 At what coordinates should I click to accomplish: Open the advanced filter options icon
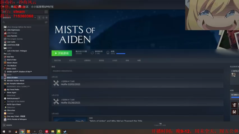click(x=46, y=22)
